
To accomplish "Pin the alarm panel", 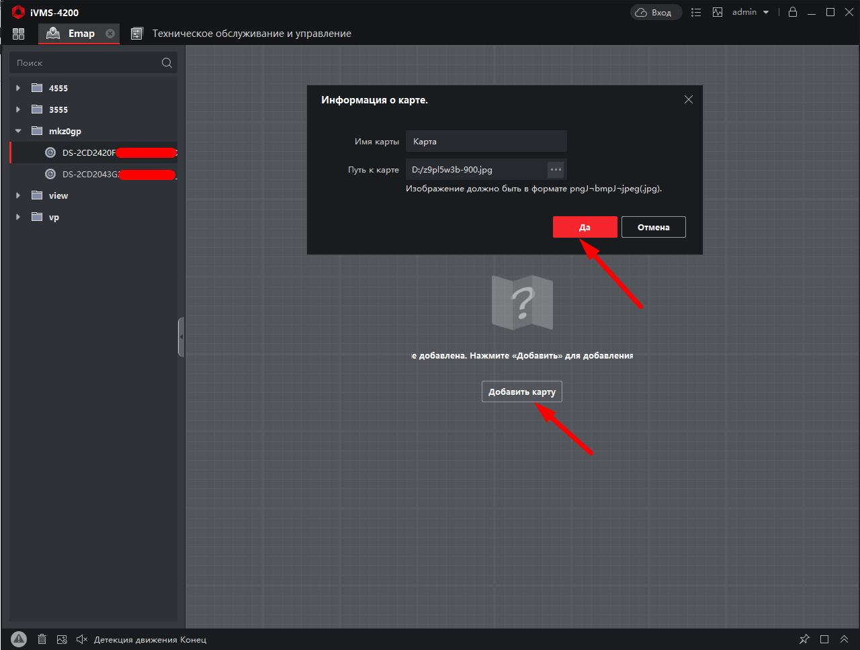I will click(x=804, y=639).
